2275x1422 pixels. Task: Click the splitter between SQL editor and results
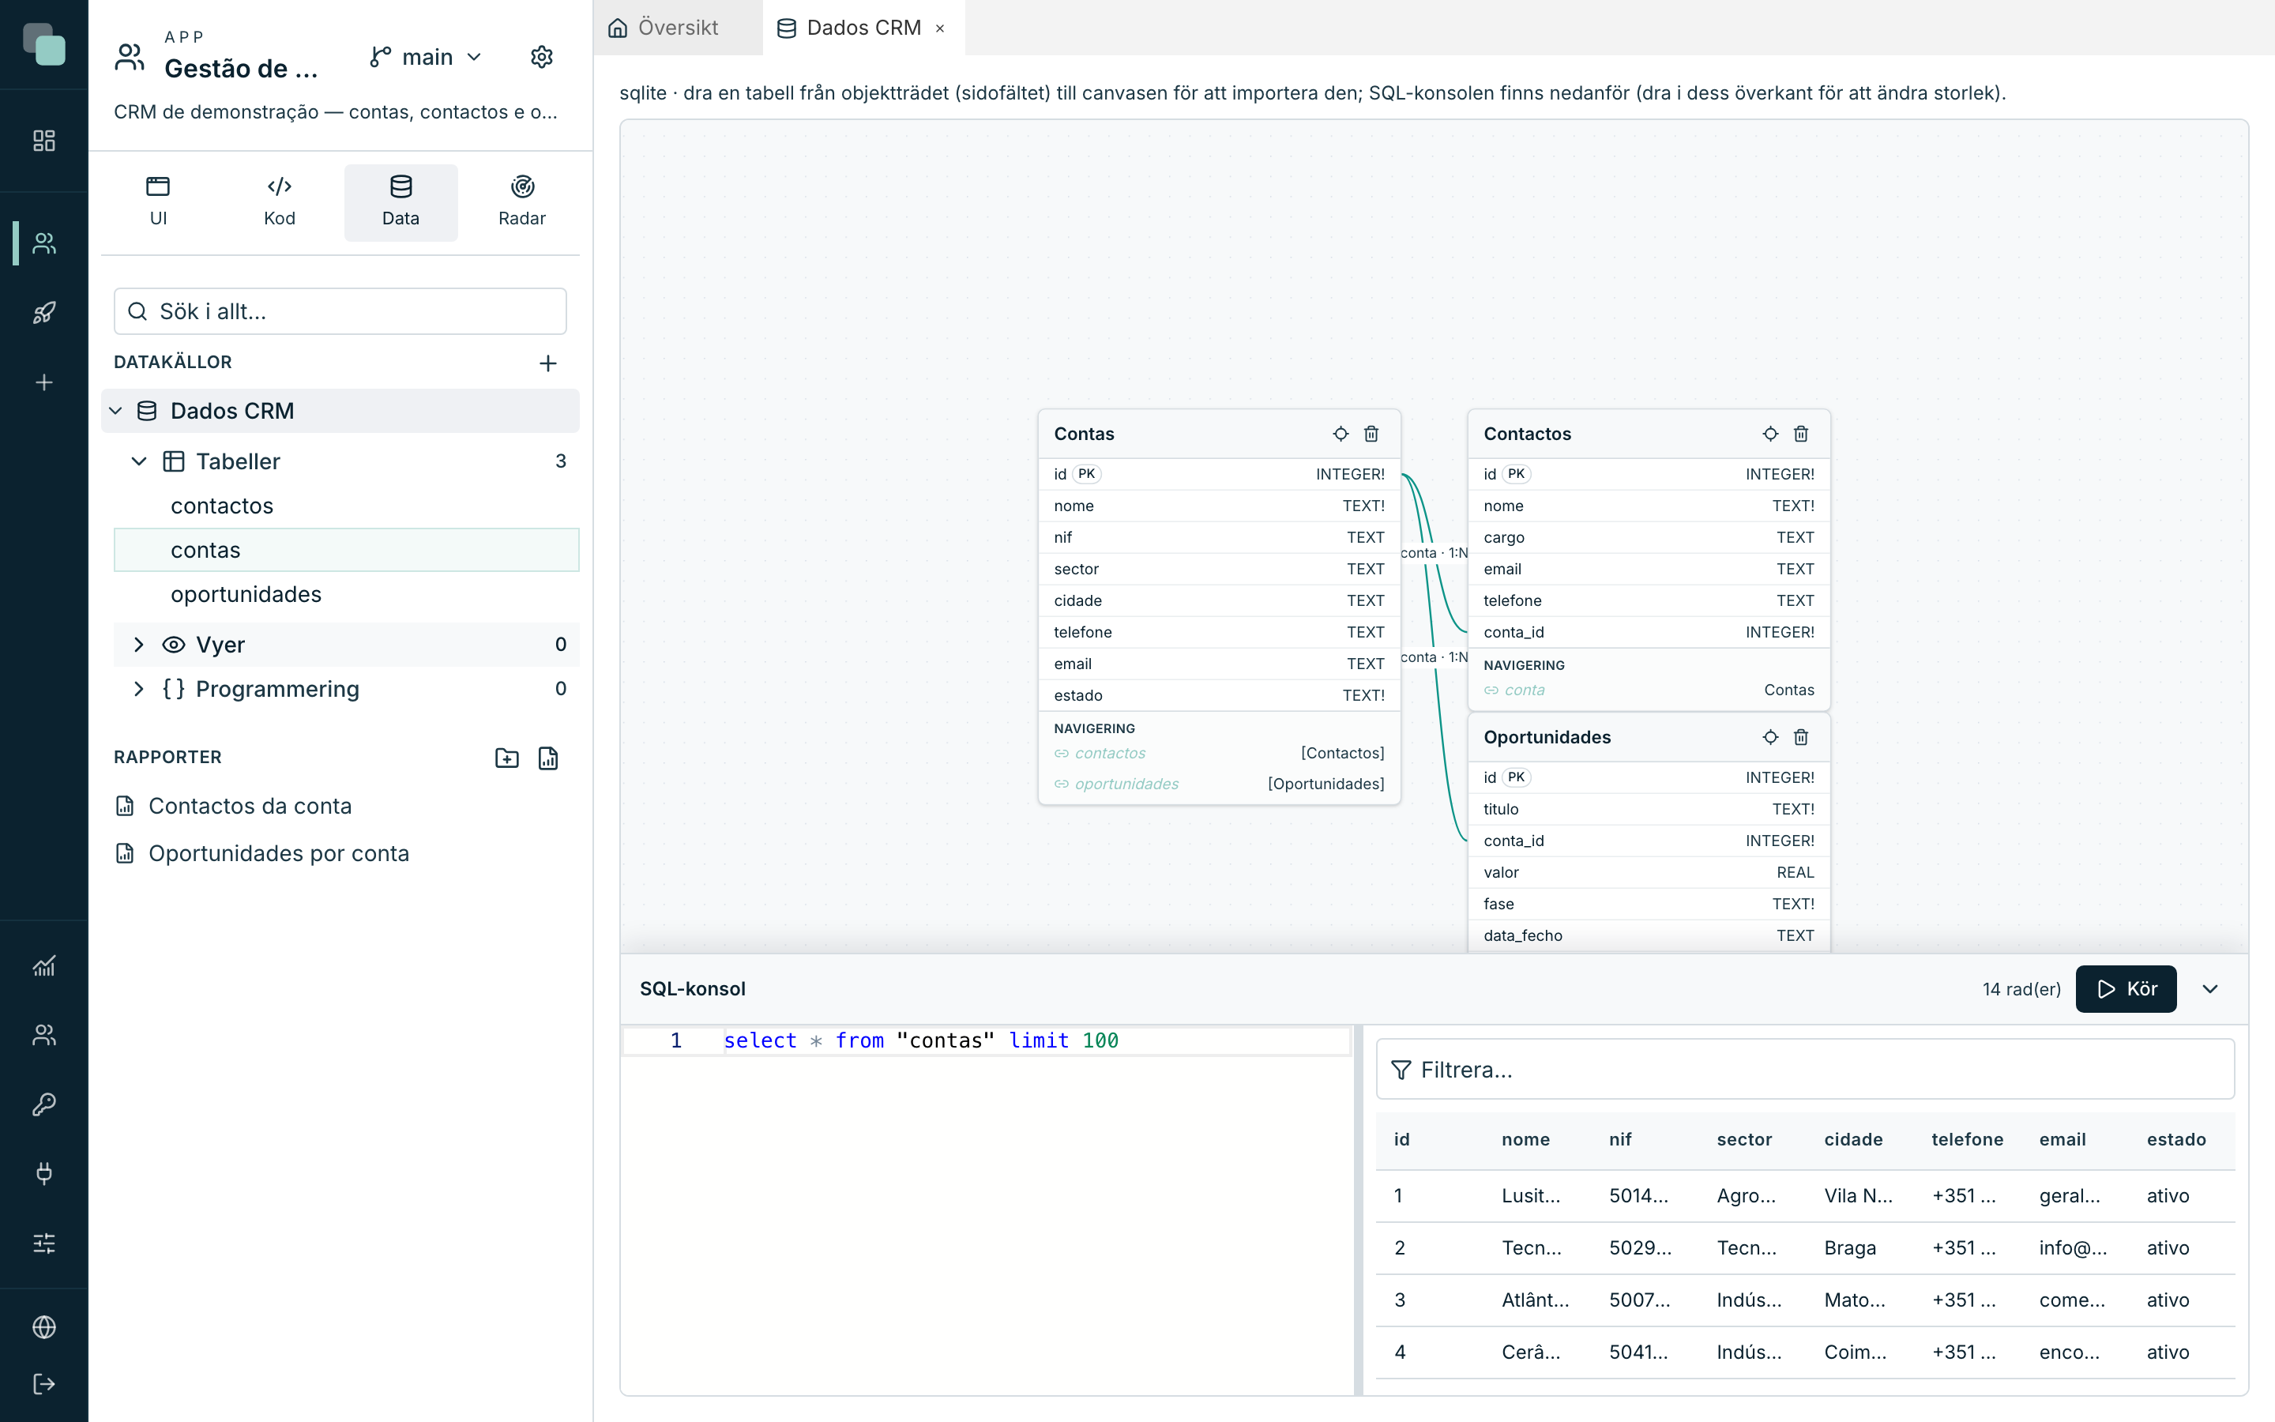pos(1357,1209)
